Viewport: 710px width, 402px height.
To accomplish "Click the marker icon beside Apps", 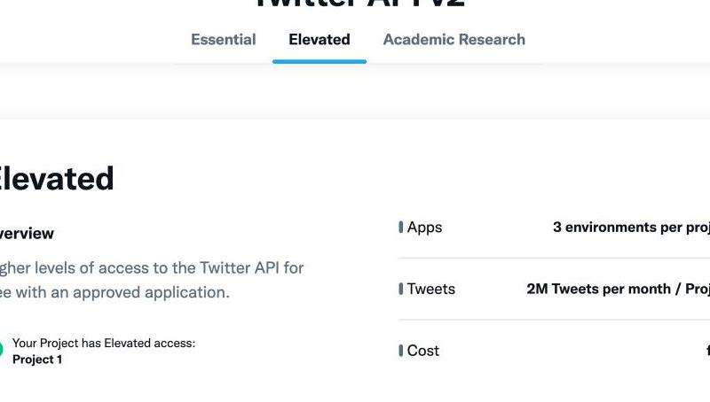I will point(401,228).
